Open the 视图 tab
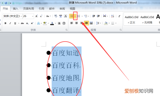The height and width of the screenshot is (96, 160). (x=72, y=9)
